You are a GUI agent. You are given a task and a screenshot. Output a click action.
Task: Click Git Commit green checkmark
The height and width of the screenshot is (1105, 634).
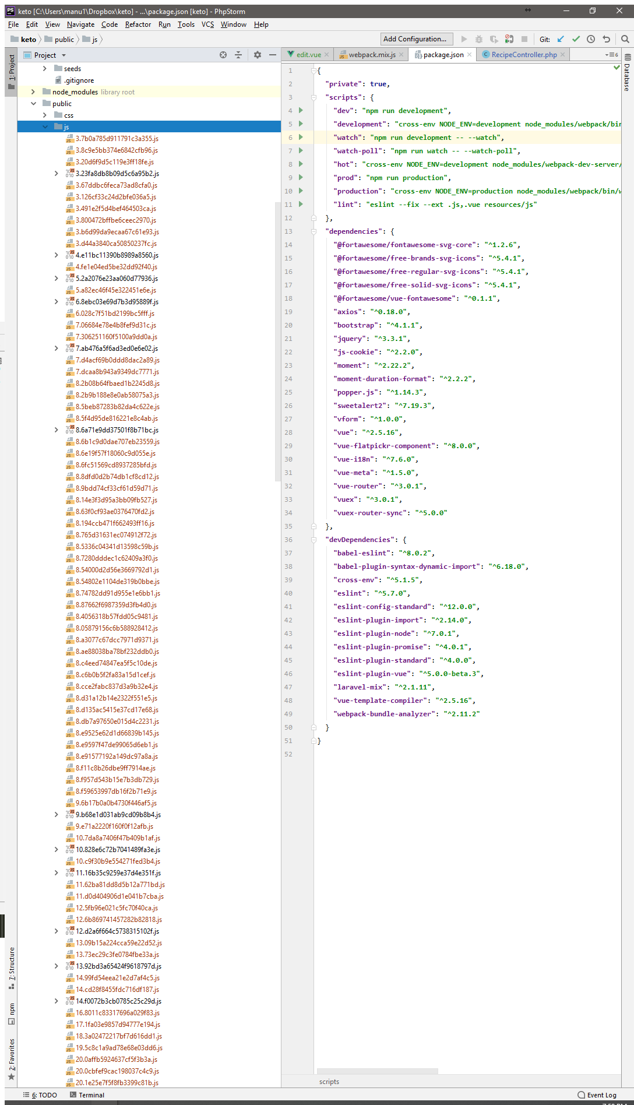pyautogui.click(x=576, y=39)
